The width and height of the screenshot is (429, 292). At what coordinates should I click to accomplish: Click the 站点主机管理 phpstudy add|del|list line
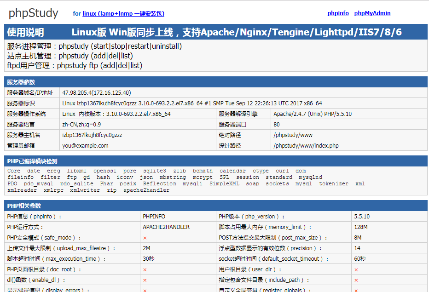[x=70, y=56]
